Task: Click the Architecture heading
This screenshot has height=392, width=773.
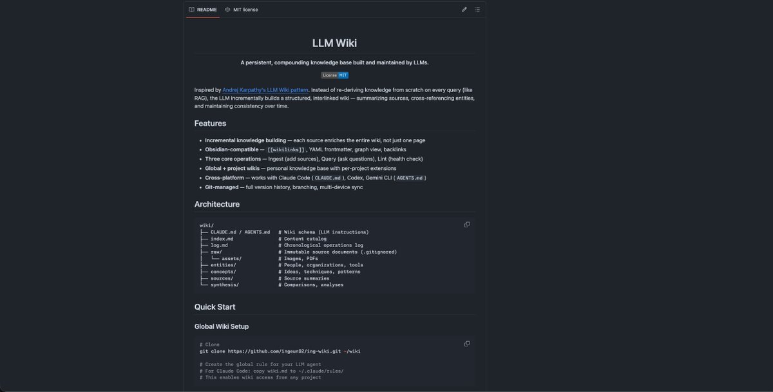Action: [217, 204]
